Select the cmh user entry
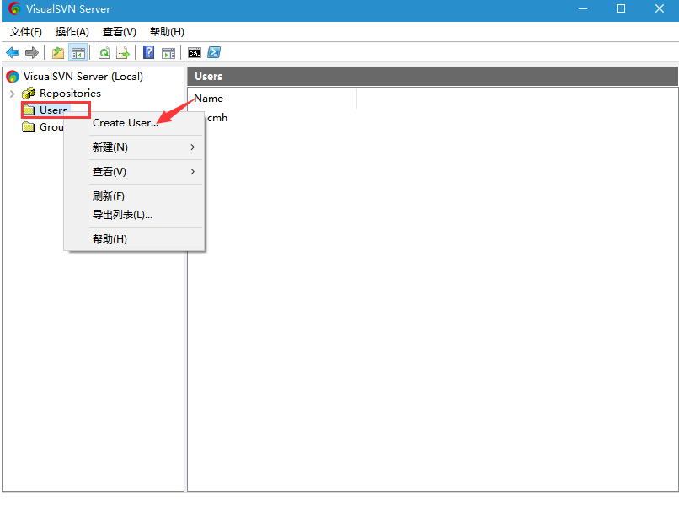This screenshot has height=514, width=679. click(217, 118)
